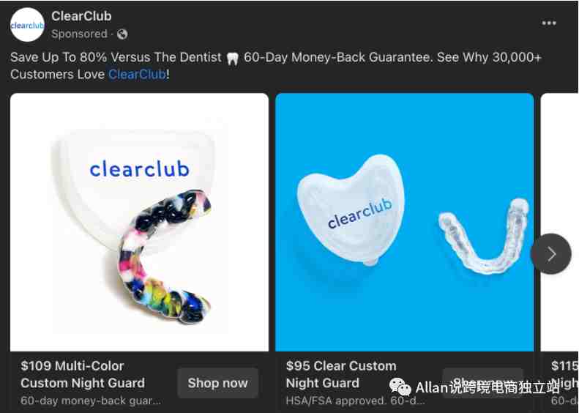Open the ClearClub page name in the header
Image resolution: width=579 pixels, height=413 pixels.
(x=81, y=16)
